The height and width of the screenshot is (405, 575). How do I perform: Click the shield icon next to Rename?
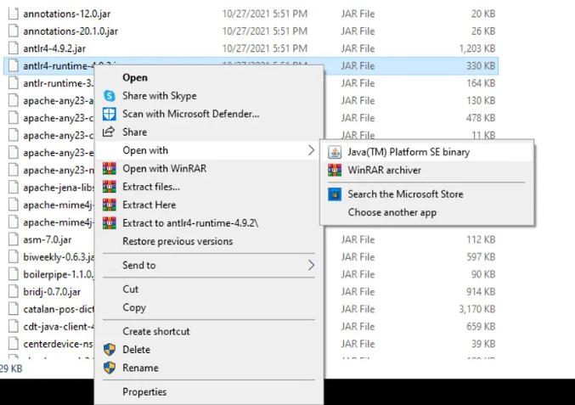[x=110, y=368]
